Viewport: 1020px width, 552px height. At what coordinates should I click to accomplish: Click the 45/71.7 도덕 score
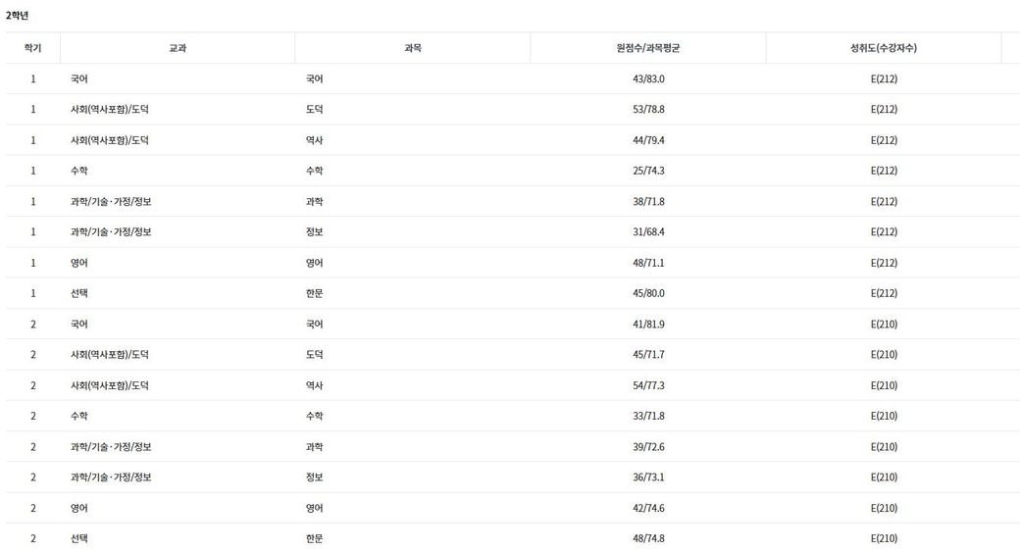[x=648, y=354]
